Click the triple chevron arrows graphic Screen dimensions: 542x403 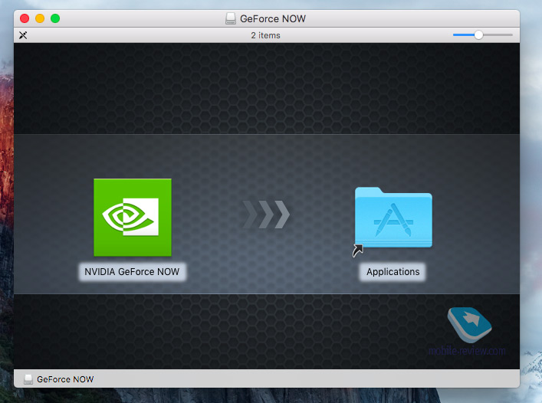pyautogui.click(x=266, y=215)
